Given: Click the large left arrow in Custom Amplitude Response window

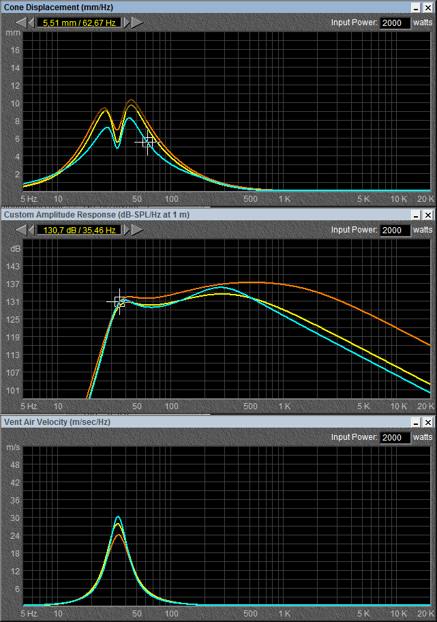Looking at the screenshot, I should tap(21, 230).
